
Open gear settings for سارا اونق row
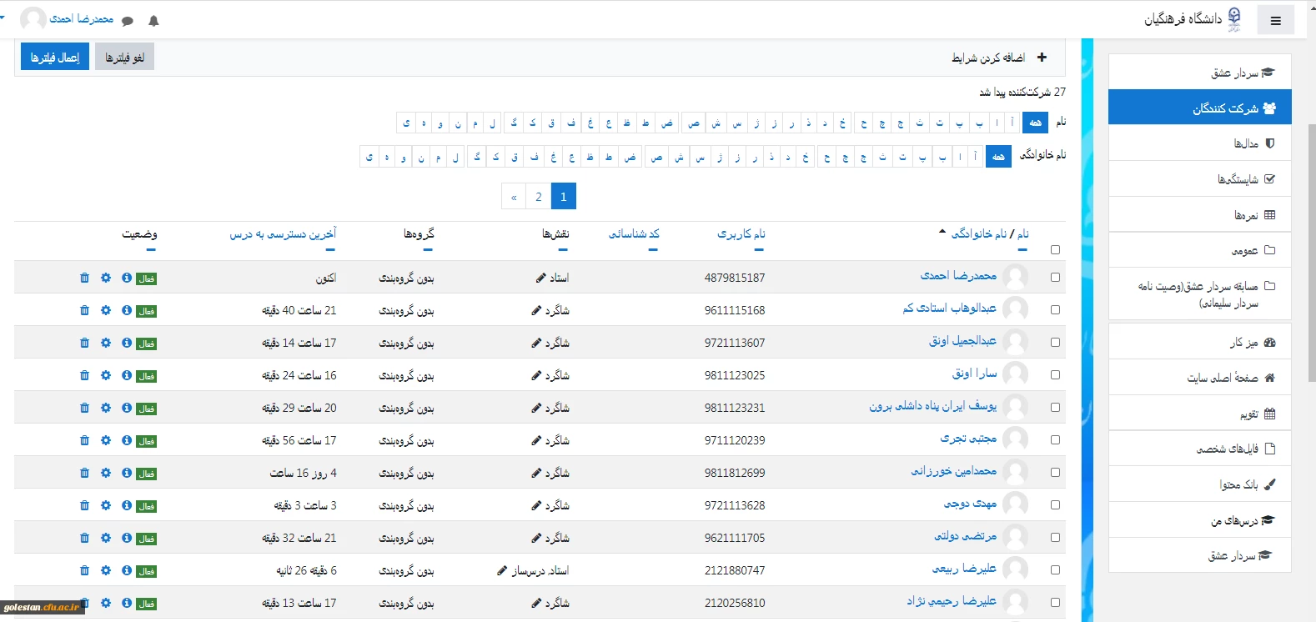106,375
